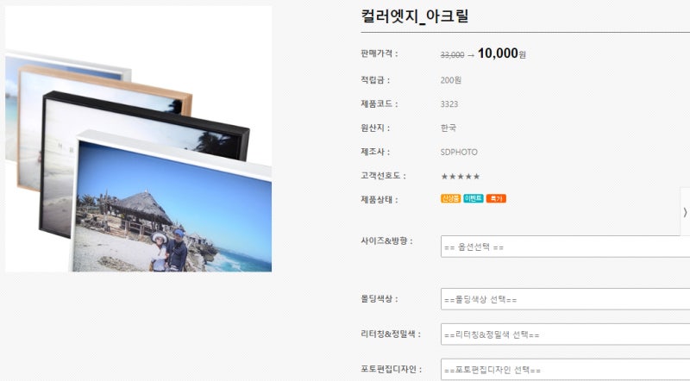The image size is (690, 381).
Task: Click the crossed-out original price 33,000
Action: point(452,55)
